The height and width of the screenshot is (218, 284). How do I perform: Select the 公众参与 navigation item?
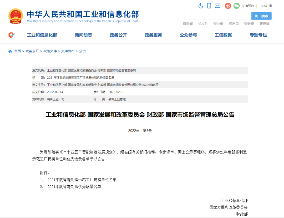pyautogui.click(x=188, y=35)
